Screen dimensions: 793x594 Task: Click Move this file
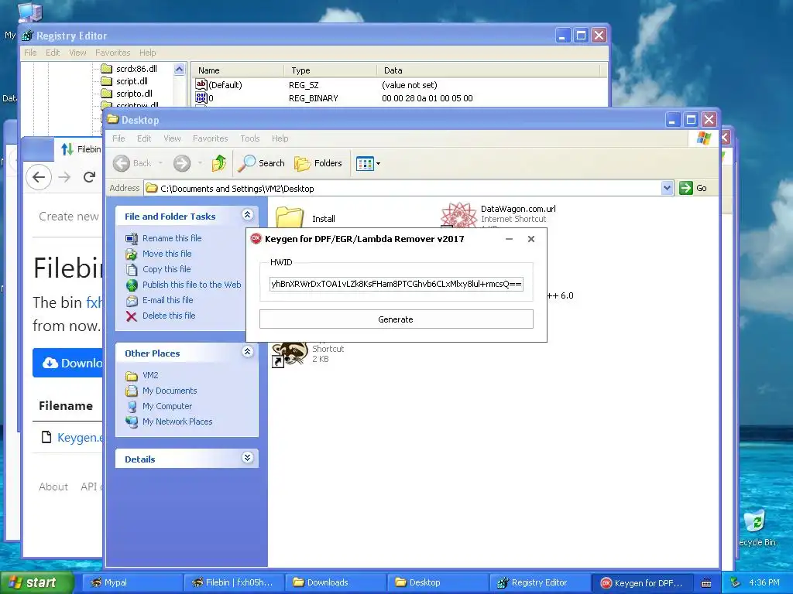click(x=167, y=254)
